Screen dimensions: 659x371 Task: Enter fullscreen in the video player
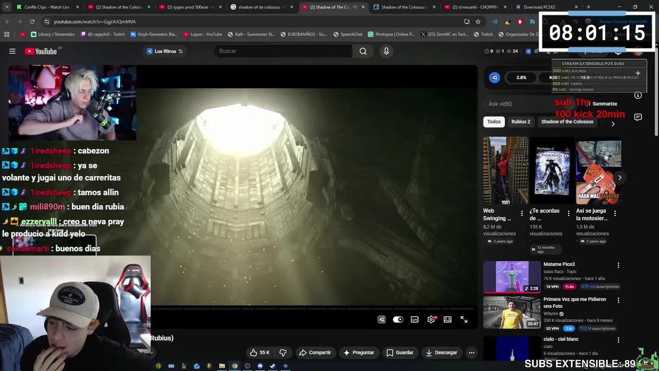click(464, 319)
